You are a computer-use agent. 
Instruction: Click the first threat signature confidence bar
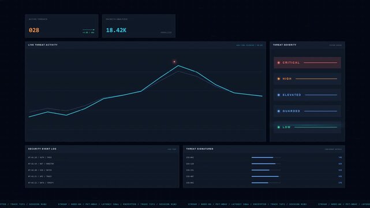click(x=266, y=158)
